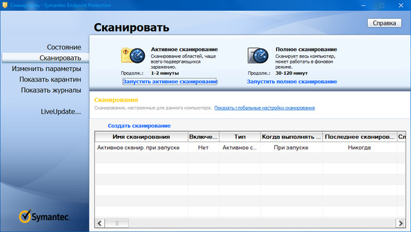Sort by Когда выполнять column header

pyautogui.click(x=292, y=137)
